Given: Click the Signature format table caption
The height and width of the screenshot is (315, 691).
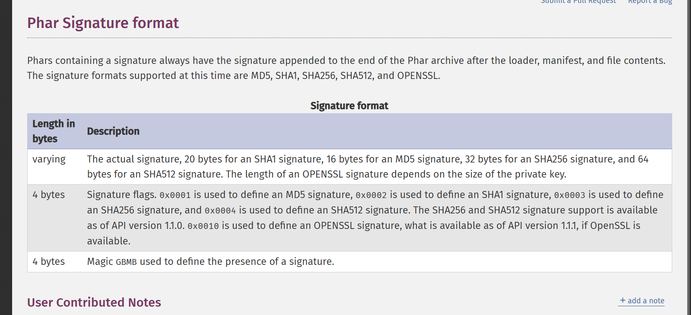Looking at the screenshot, I should pyautogui.click(x=349, y=106).
